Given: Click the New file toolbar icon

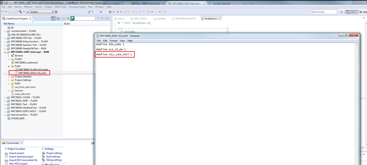Looking at the screenshot, I should (x=2, y=12).
